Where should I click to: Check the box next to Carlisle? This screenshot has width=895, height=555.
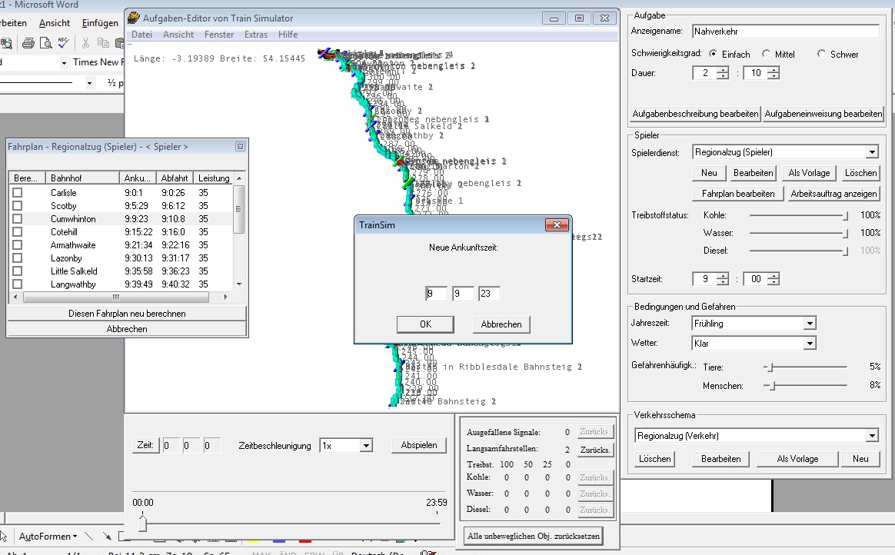(17, 193)
